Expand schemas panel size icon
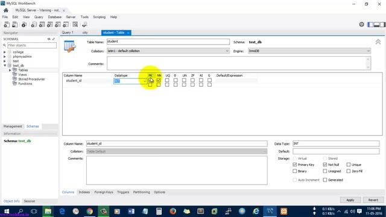The image size is (386, 217). click(54, 39)
